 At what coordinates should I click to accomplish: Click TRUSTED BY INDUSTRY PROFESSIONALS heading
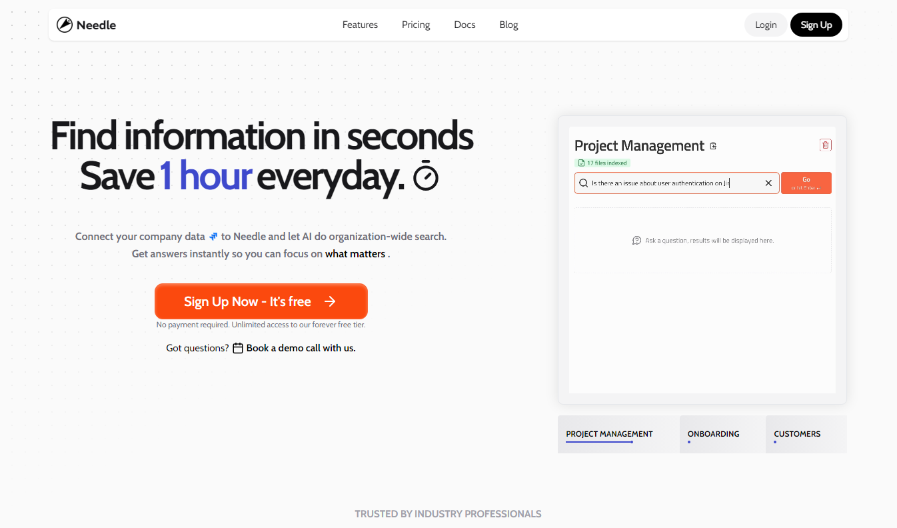(448, 514)
